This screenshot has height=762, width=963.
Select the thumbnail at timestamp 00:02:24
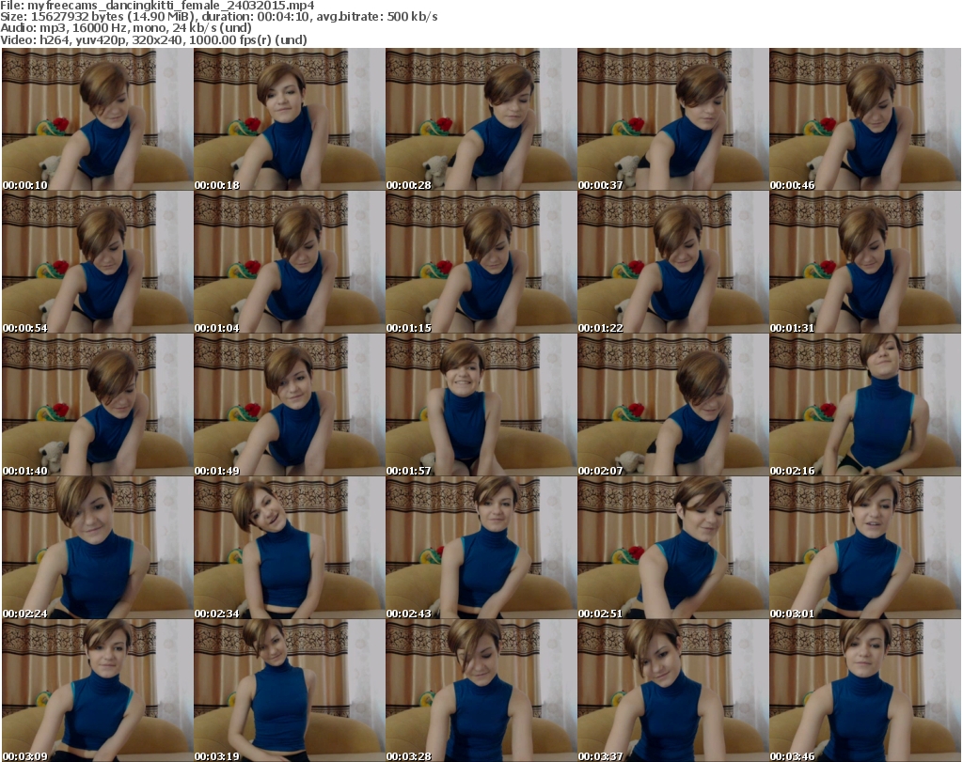(x=97, y=548)
